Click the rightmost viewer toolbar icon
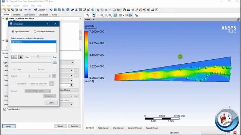Screen dimensions: 241x135 coord(136,15)
